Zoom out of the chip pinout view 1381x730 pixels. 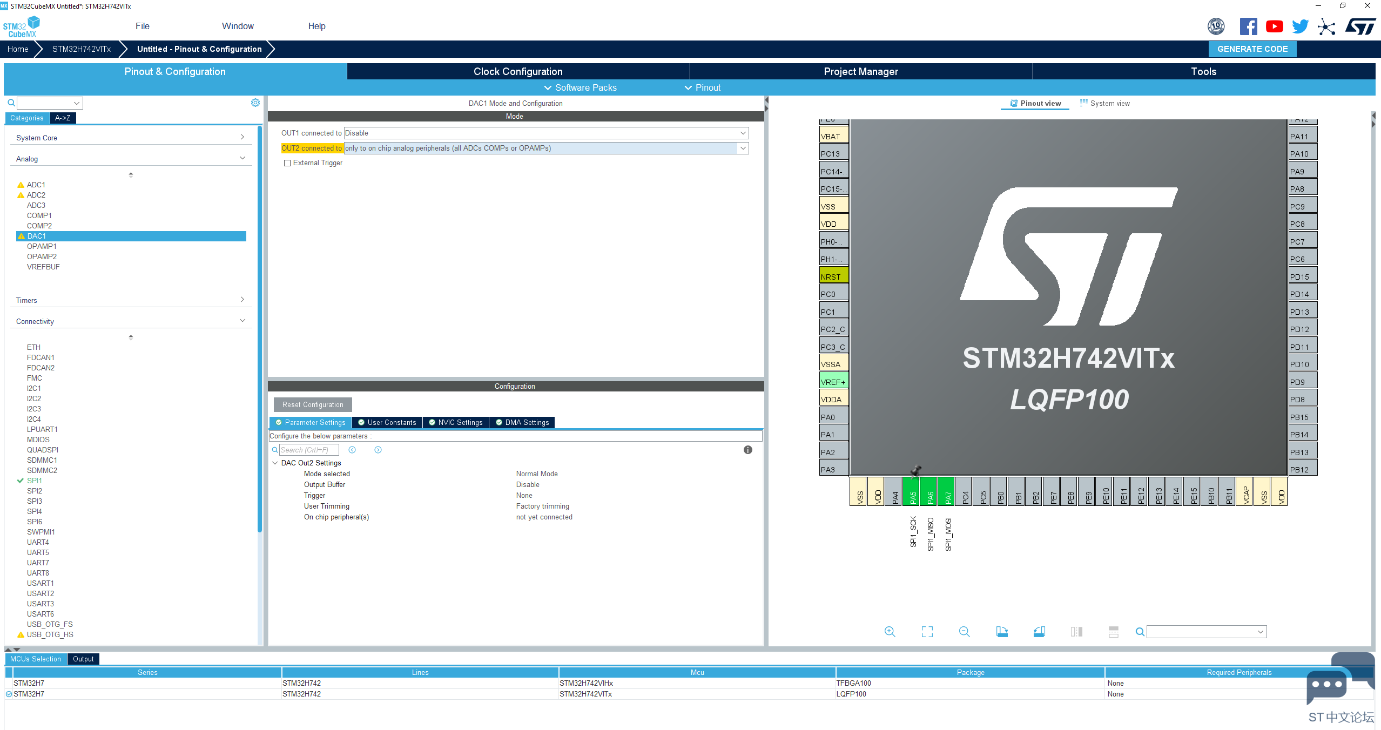coord(964,631)
